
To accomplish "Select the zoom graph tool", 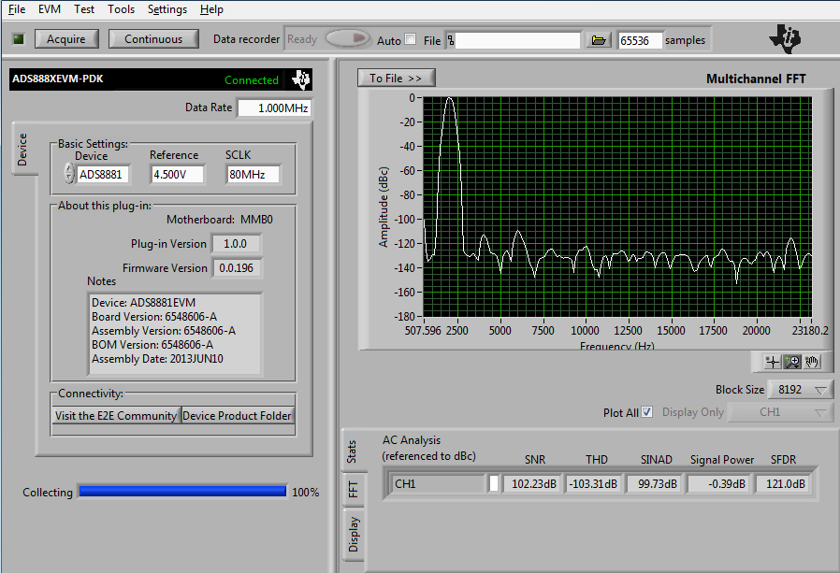I will (792, 362).
